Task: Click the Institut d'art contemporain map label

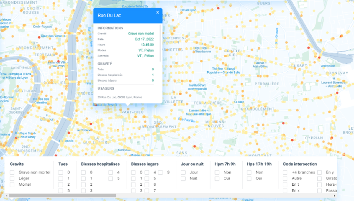Action: pos(198,87)
